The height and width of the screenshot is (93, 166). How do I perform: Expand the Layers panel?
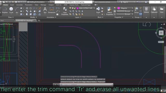click(78, 17)
